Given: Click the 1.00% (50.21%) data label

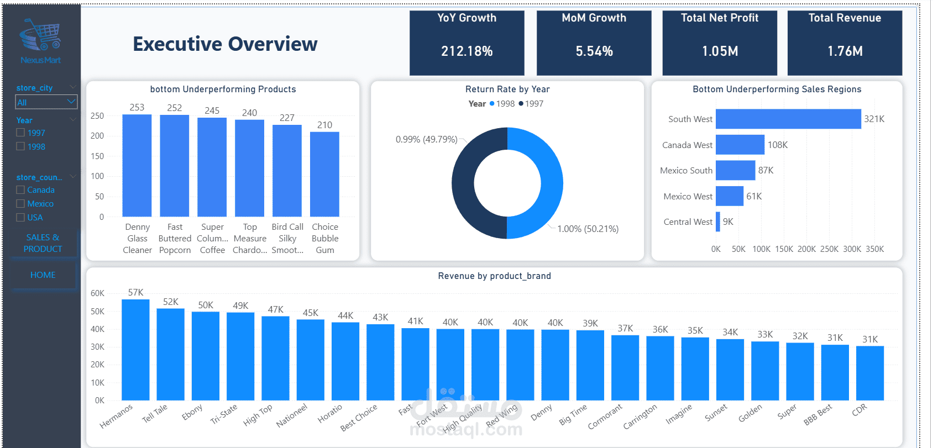Looking at the screenshot, I should 588,229.
